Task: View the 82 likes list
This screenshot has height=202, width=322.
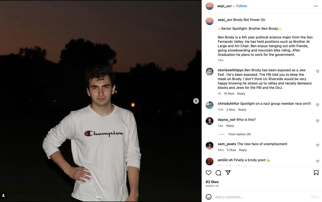Action: [x=212, y=182]
